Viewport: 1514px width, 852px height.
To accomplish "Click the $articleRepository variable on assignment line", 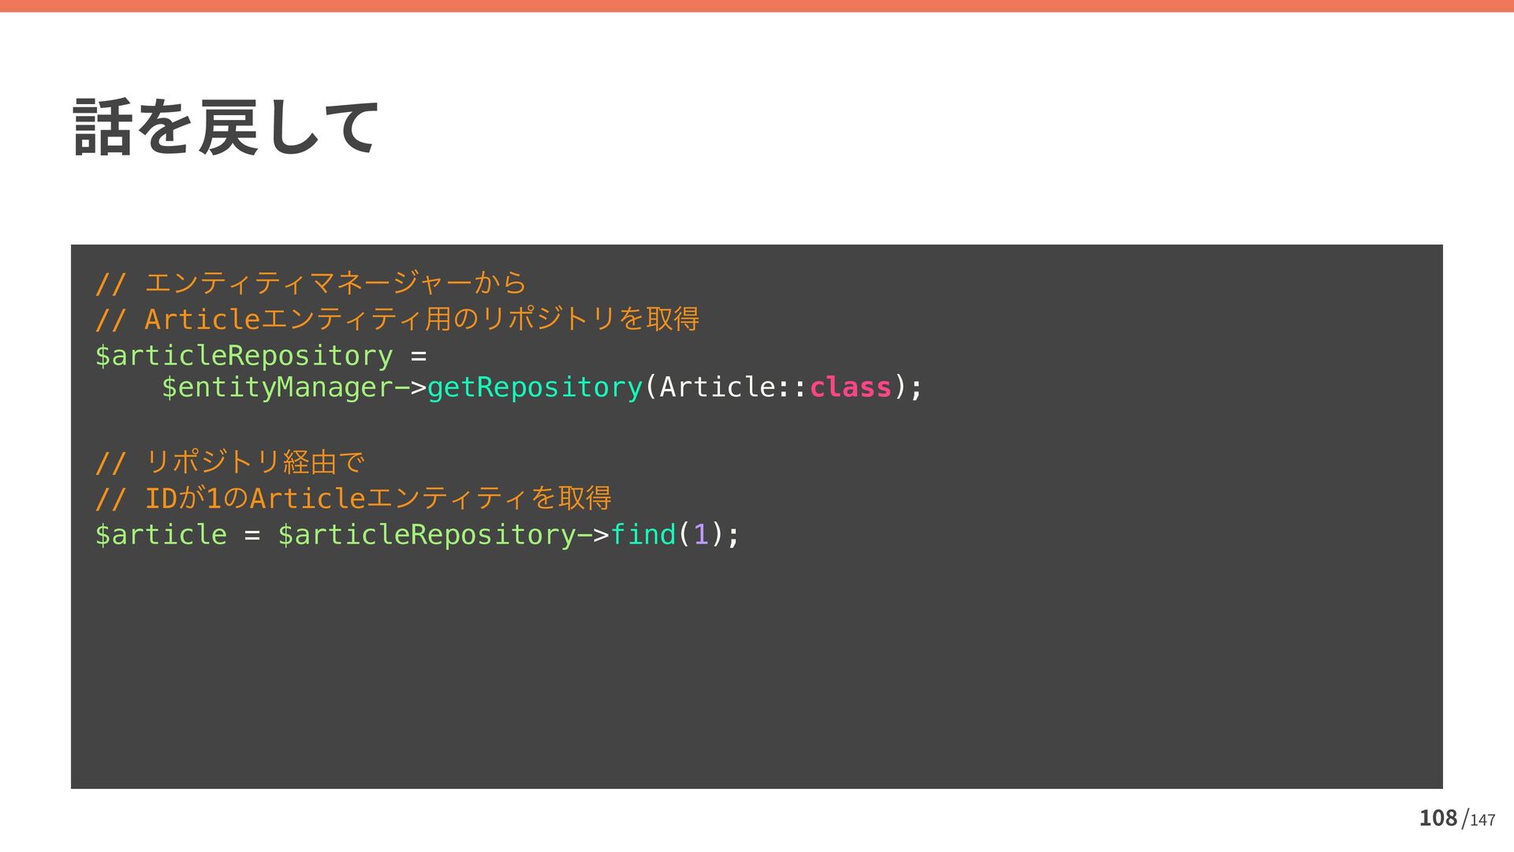I will [244, 356].
